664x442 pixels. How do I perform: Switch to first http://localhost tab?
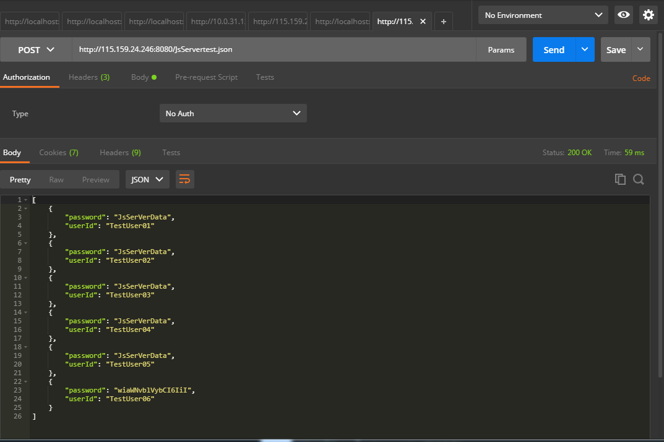pos(31,22)
